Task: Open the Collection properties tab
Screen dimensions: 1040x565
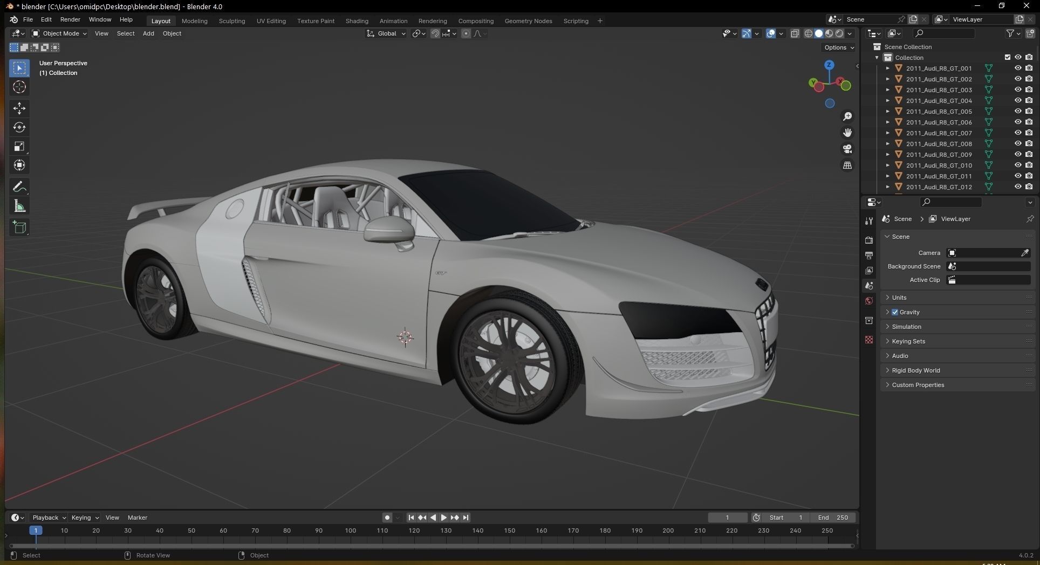Action: click(868, 320)
